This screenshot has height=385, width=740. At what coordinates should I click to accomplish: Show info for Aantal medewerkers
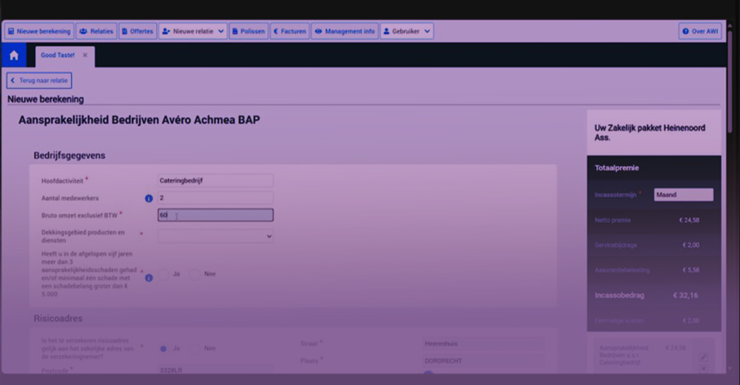149,198
